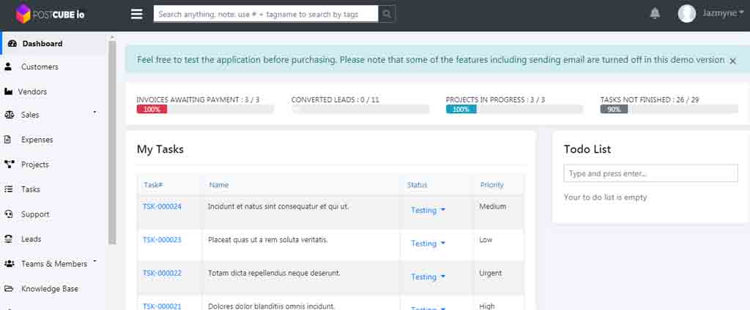Viewport: 750px width, 310px height.
Task: Click 'Placeat quas ut a rem soluta' task name
Action: (268, 240)
